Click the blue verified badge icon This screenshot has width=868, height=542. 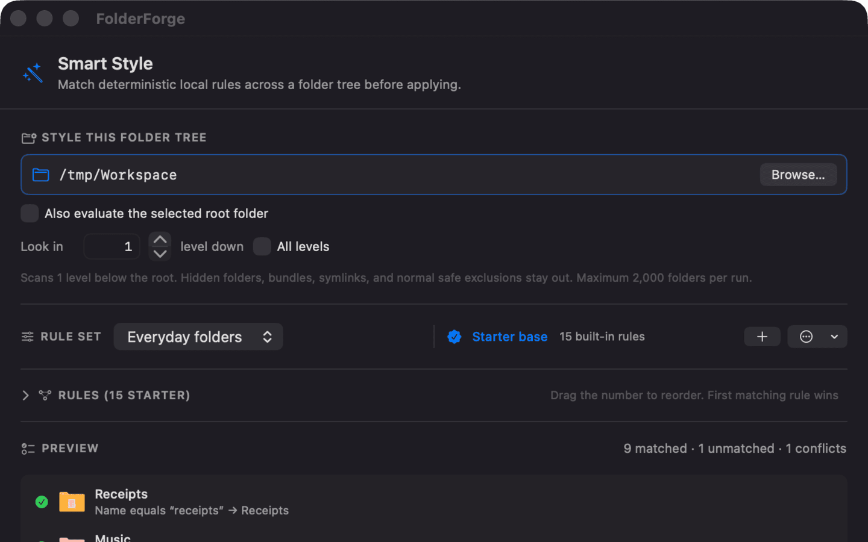[x=454, y=337]
